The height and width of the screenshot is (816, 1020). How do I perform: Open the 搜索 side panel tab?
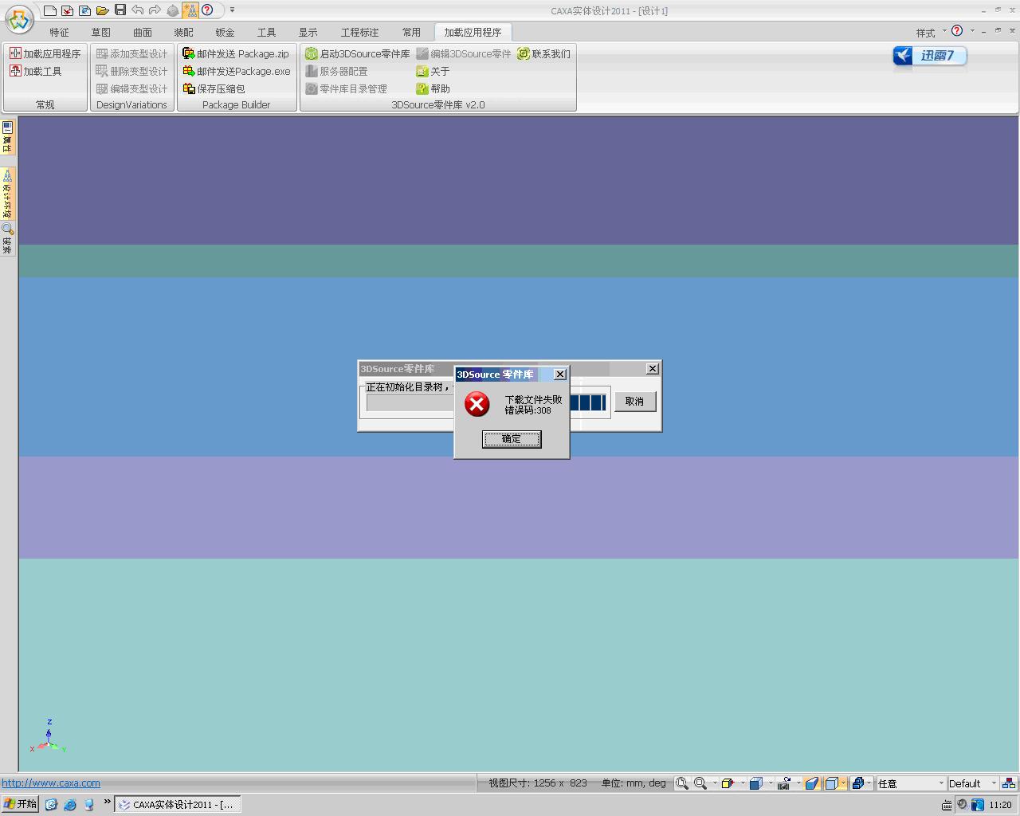pos(7,238)
